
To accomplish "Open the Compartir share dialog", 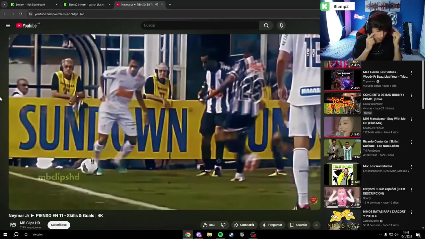I will [244, 225].
